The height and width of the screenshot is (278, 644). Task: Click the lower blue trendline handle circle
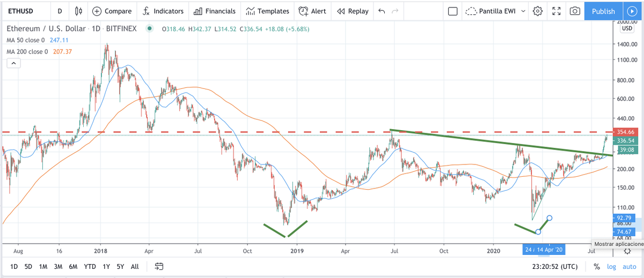(538, 231)
